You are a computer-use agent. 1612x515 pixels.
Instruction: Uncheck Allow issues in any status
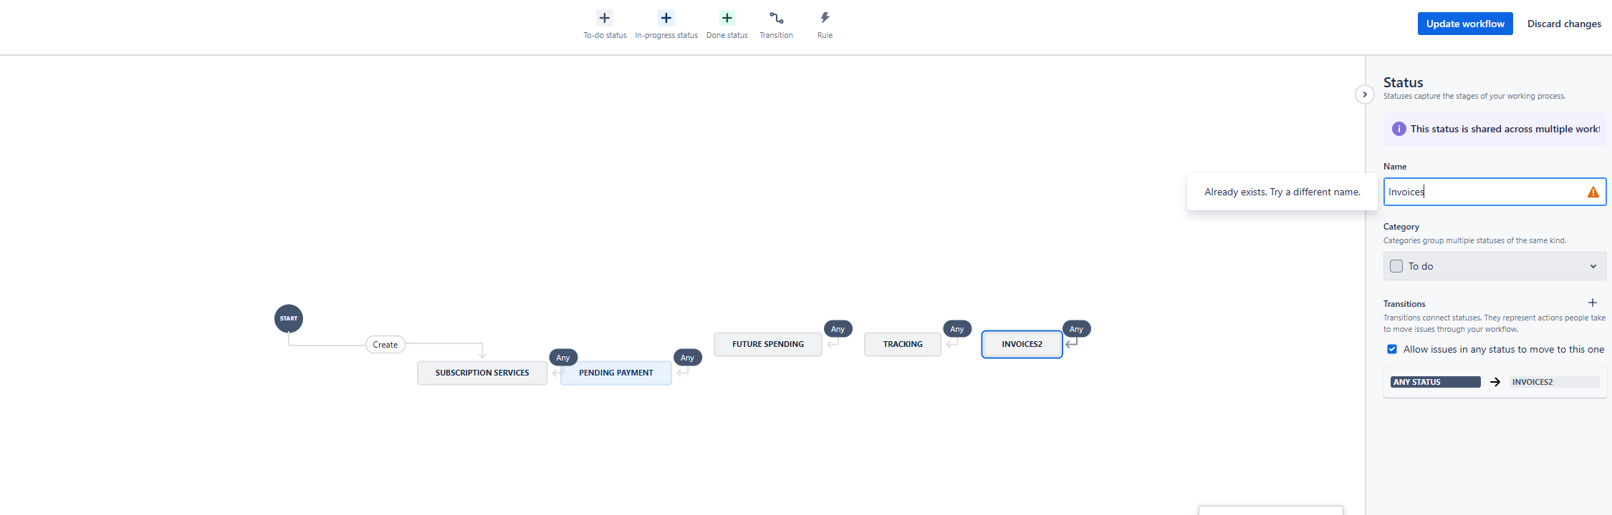pyautogui.click(x=1392, y=349)
